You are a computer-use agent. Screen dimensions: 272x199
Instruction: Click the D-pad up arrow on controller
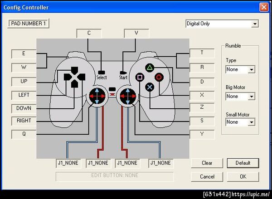[x=75, y=70]
